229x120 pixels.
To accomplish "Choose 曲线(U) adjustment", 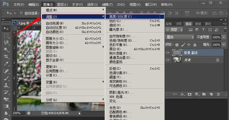I will point(135,25).
